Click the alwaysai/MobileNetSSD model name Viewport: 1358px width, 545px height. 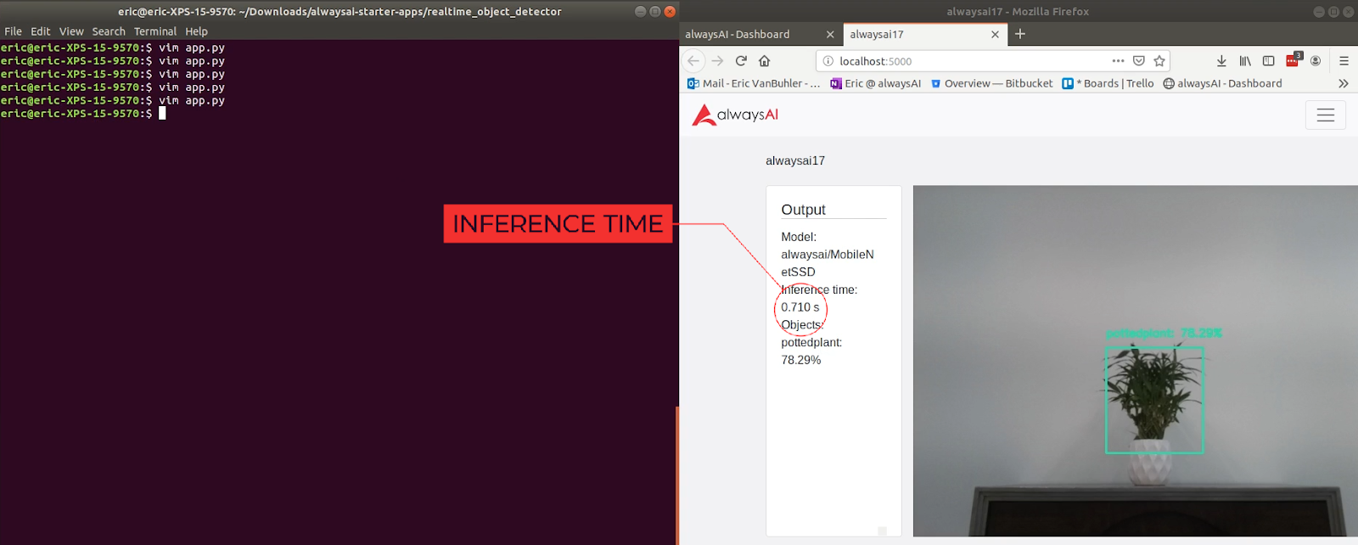(x=828, y=263)
